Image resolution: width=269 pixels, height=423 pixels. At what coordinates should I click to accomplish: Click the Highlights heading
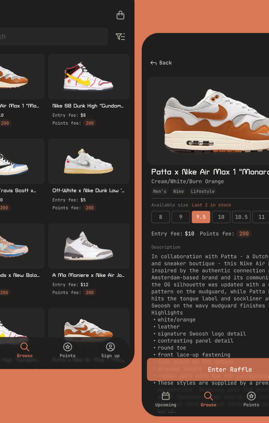[x=167, y=313]
